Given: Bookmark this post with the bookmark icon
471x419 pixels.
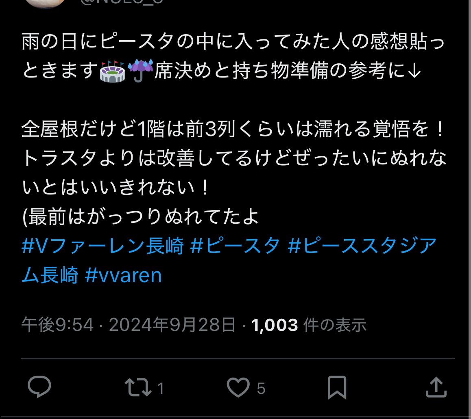Looking at the screenshot, I should click(337, 387).
